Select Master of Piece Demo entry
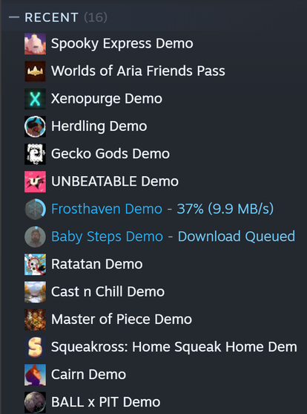Screen dimensions: 307x414 tap(154, 320)
